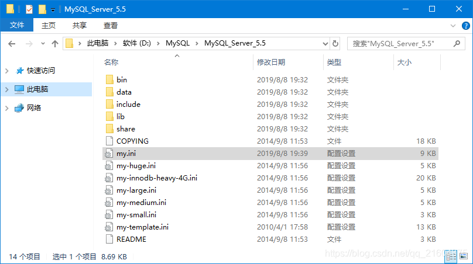This screenshot has height=264, width=473.
Task: Open breadcrumb chevron after 此电脑
Action: click(115, 44)
